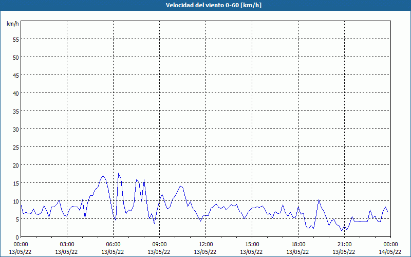Click the title 'Velocidad del viento 0-60 [km/h]'
411x257 pixels.
(213, 5)
